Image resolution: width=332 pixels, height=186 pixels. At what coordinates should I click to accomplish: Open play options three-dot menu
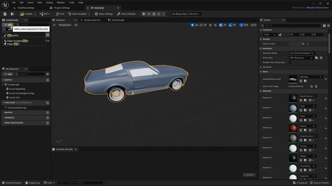(x=164, y=14)
